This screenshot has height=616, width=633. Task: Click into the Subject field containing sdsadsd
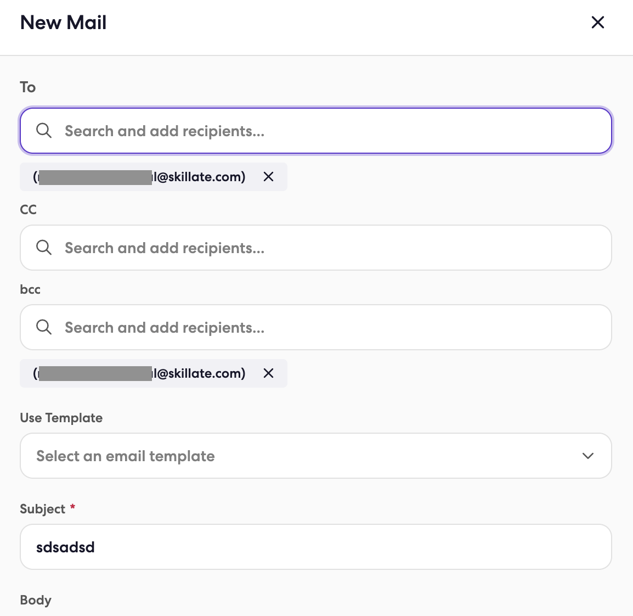[316, 547]
